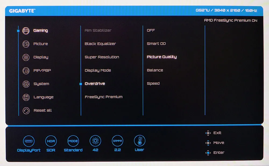Screen dimensions: 269x166
Task: Click the DisplayPort label text
Action: (x=29, y=150)
